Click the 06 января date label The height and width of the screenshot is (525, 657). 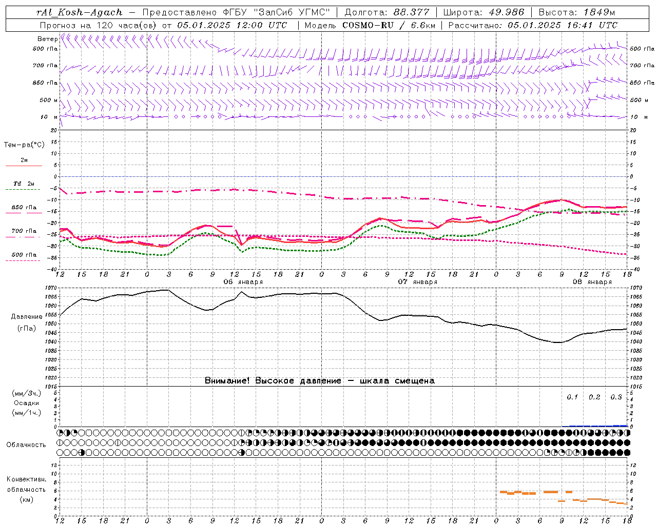(243, 282)
